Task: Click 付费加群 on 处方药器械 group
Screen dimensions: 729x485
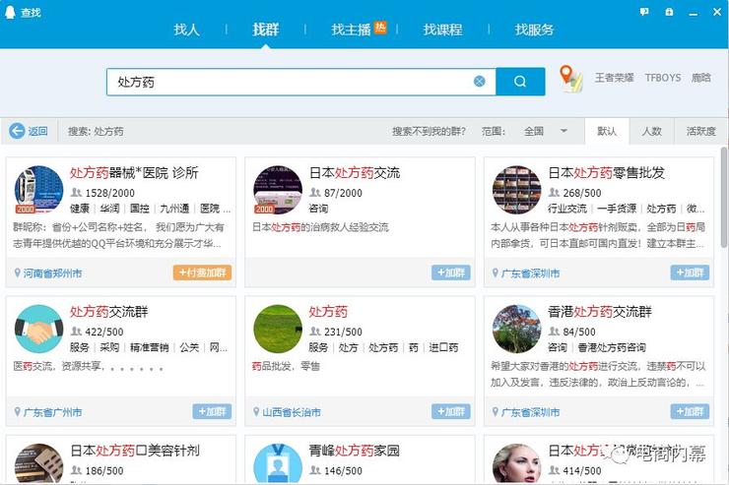Action: (x=202, y=273)
